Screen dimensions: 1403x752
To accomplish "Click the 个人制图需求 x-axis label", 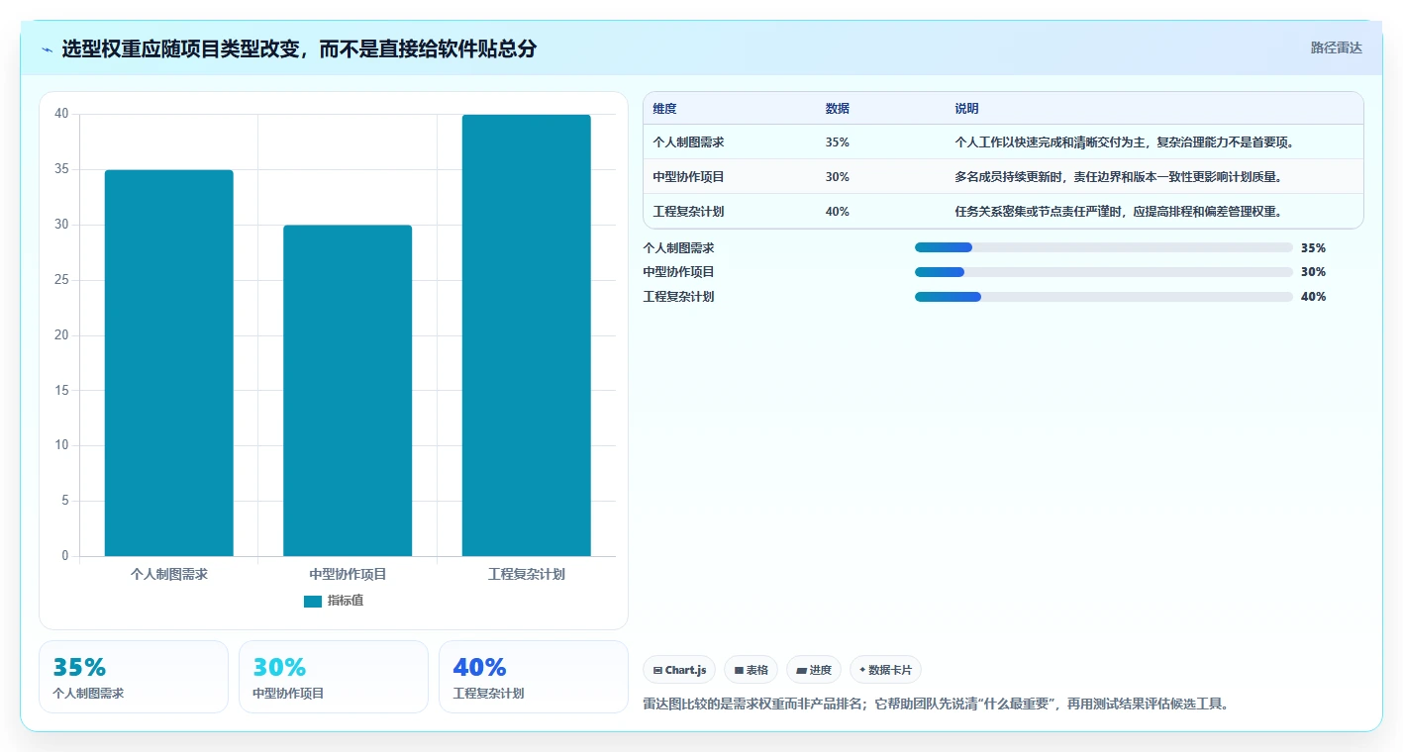I will (169, 574).
